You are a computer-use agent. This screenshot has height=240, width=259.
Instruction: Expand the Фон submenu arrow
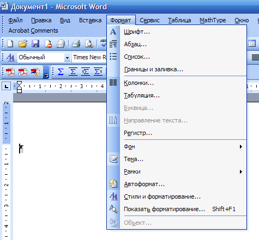241,146
